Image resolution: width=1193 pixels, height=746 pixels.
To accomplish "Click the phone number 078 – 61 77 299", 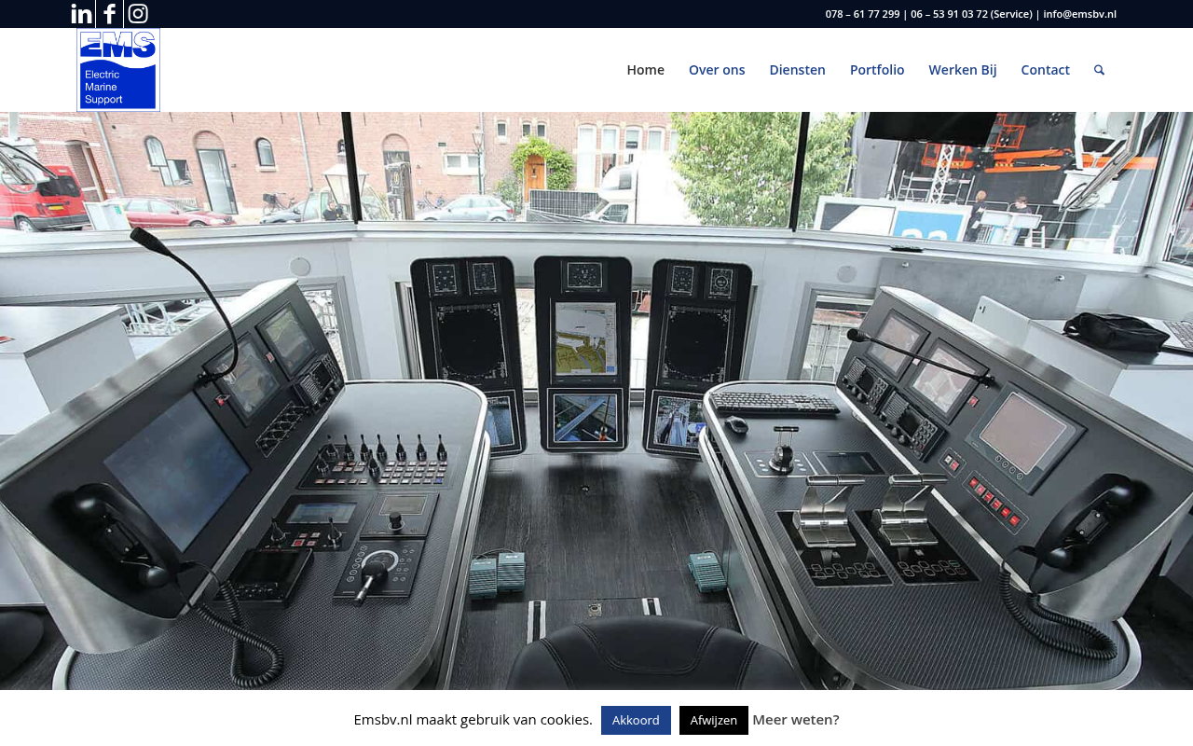I will pyautogui.click(x=862, y=14).
